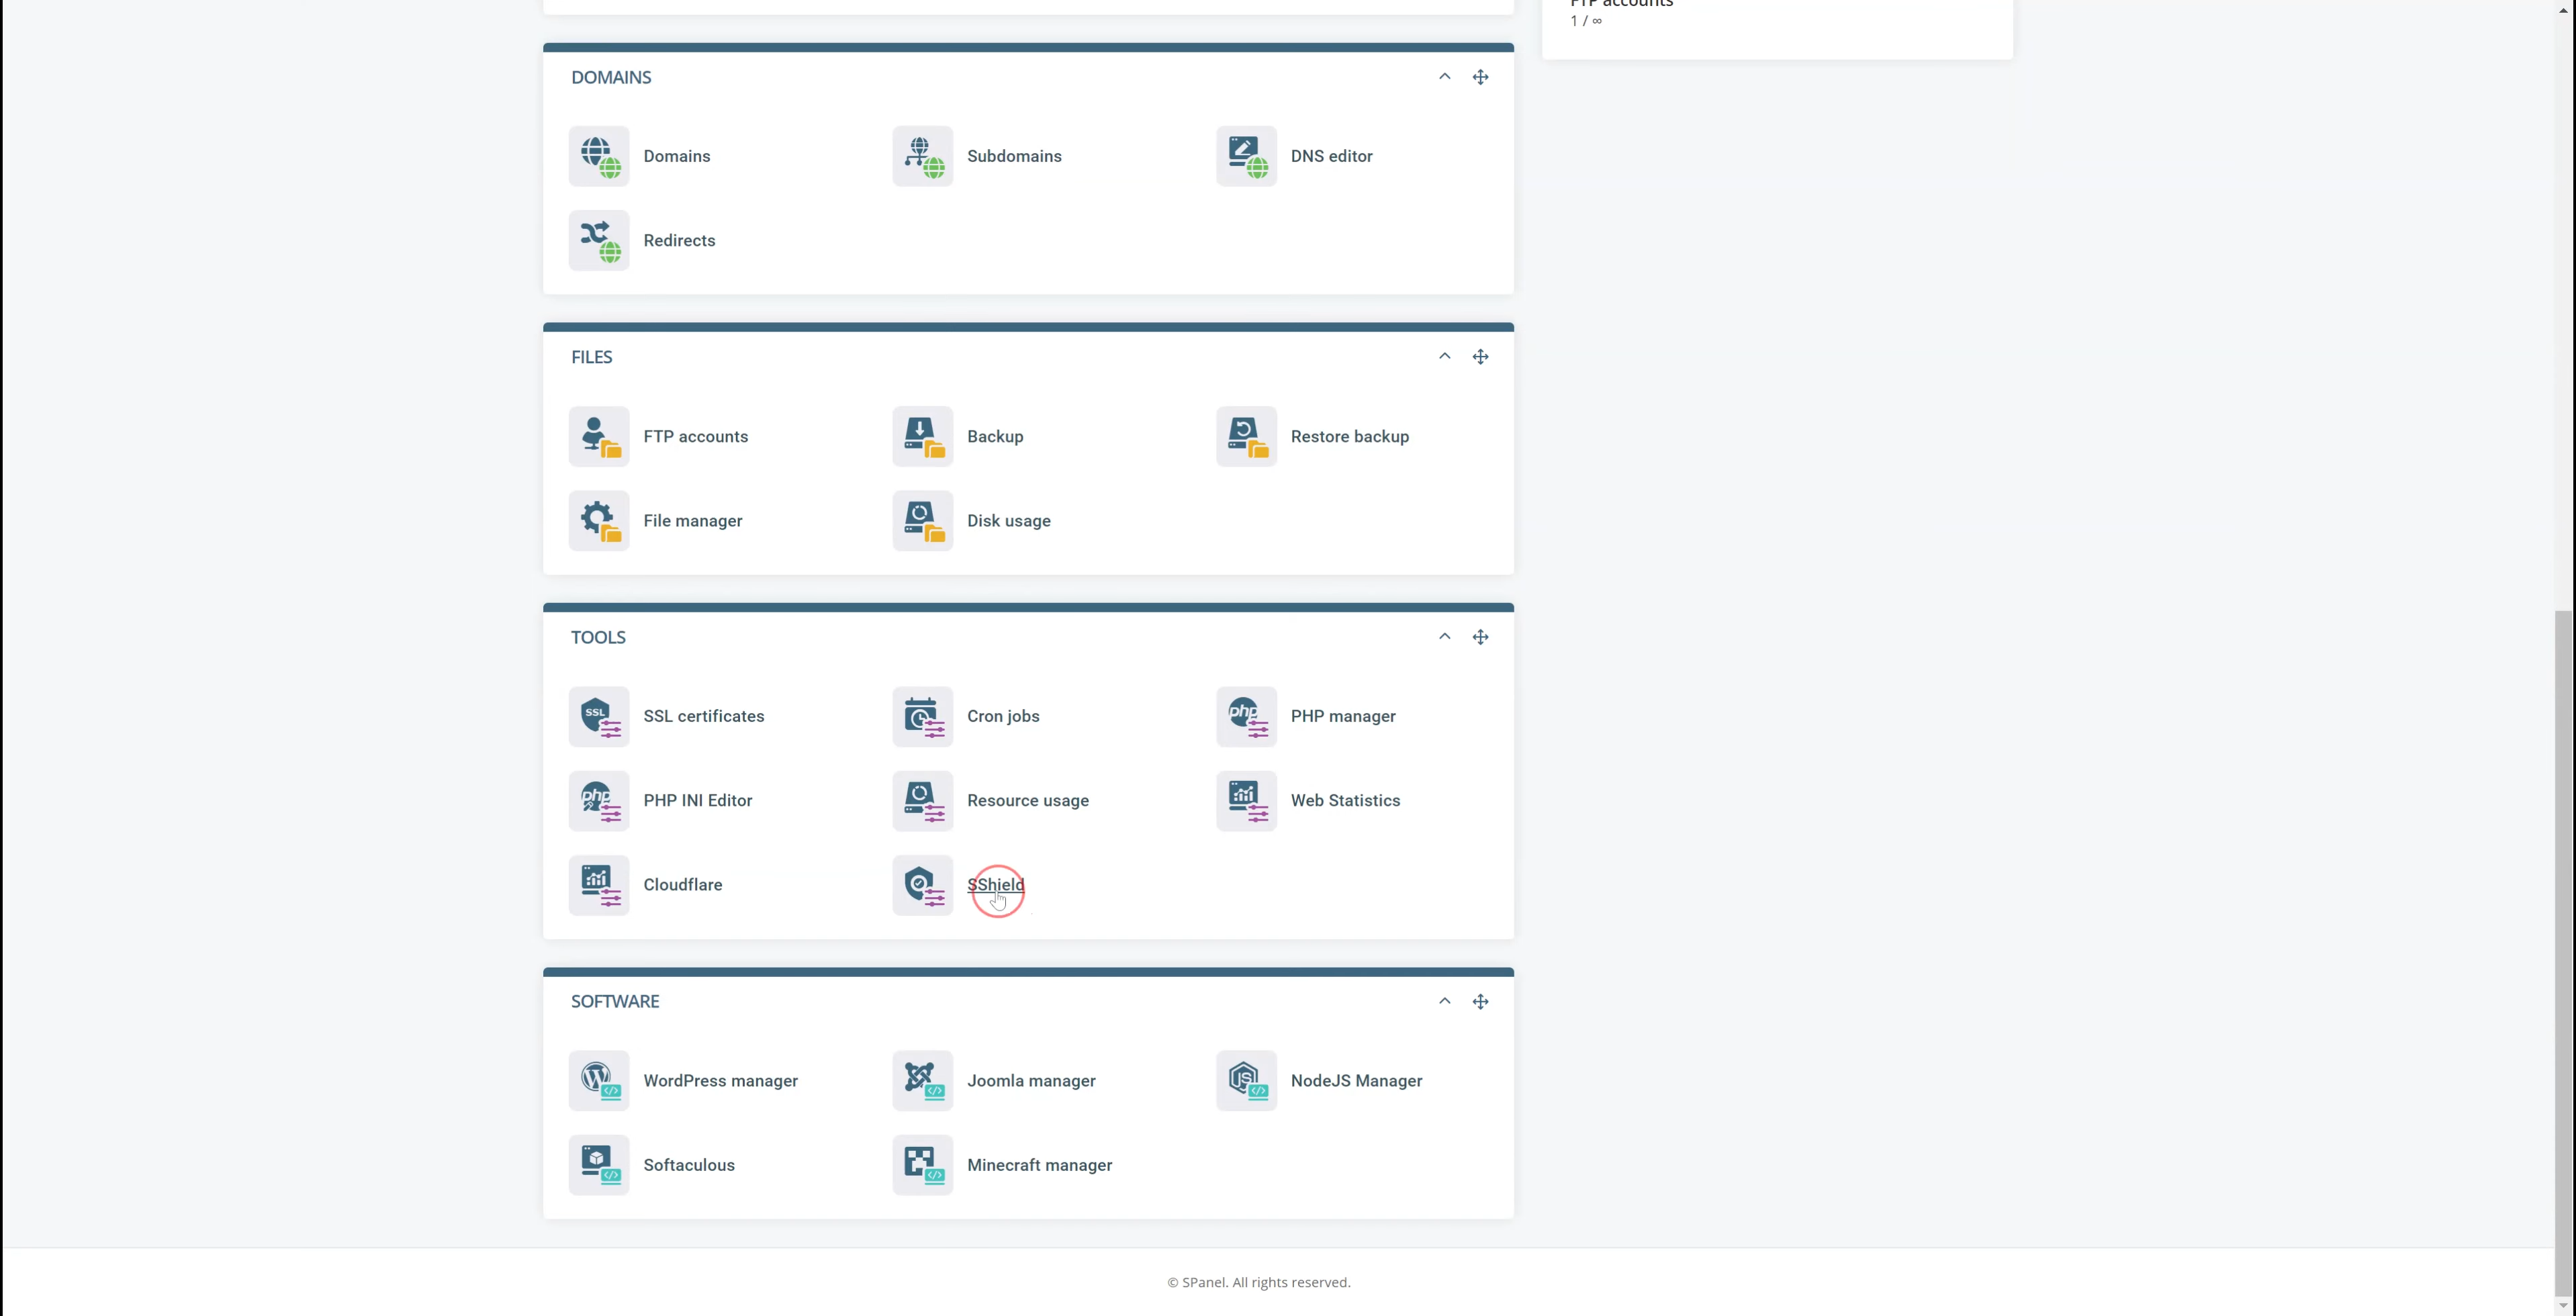Click the TOOLS section heading

[598, 637]
